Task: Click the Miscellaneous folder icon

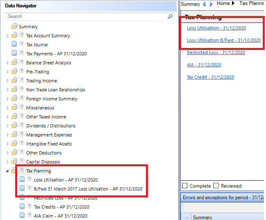Action: 14,107
